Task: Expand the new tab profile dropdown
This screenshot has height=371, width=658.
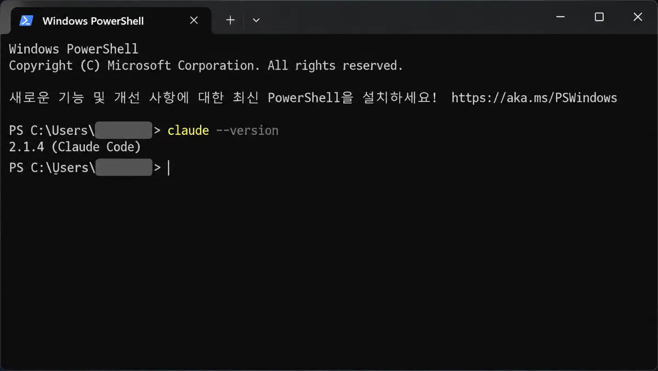Action: tap(256, 20)
